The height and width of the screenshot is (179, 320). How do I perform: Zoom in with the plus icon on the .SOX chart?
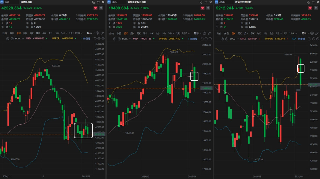click(317, 39)
